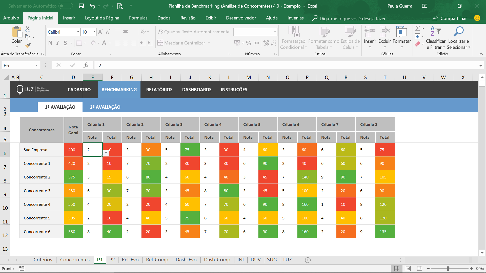Click the zoom out minus button
Screen dimensions: 486x273
pyautogui.click(x=428, y=269)
